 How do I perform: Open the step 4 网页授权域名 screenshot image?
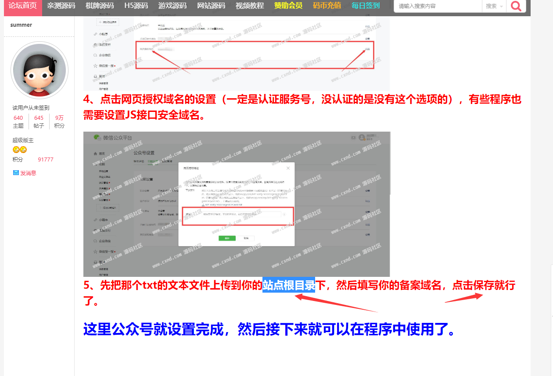(237, 54)
